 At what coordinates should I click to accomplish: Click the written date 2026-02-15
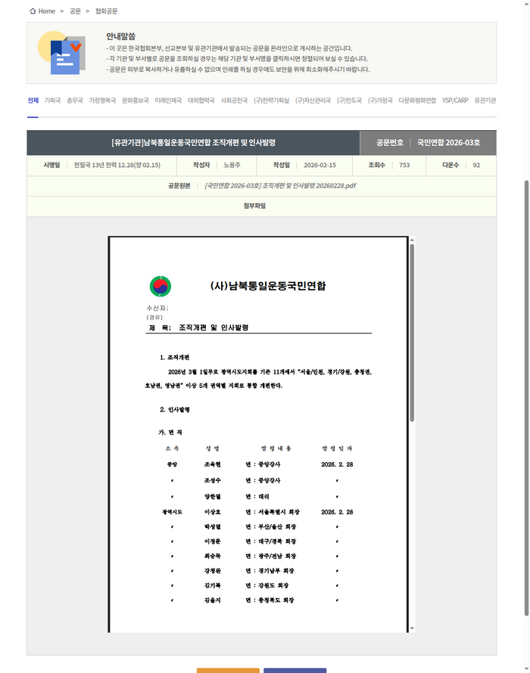click(320, 166)
